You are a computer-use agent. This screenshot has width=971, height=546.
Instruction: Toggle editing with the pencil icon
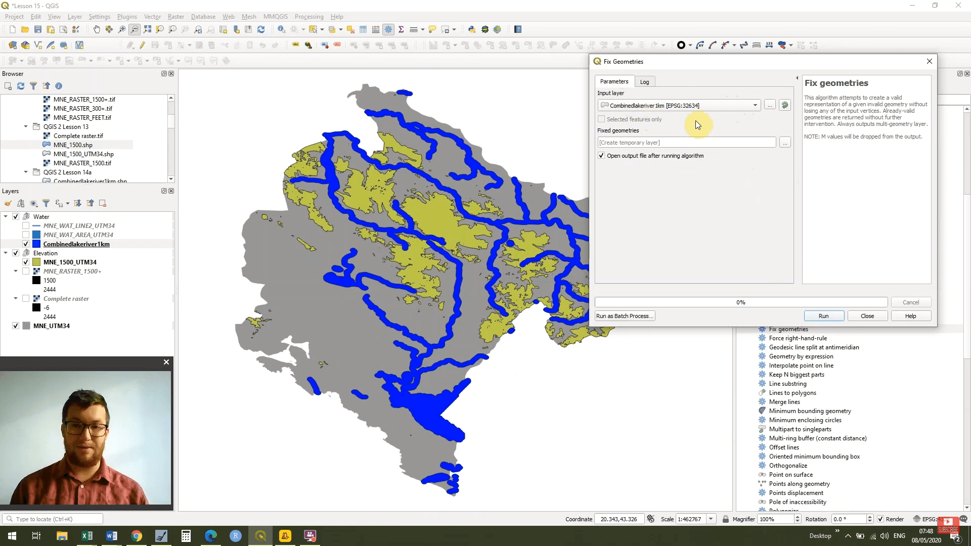coord(143,45)
